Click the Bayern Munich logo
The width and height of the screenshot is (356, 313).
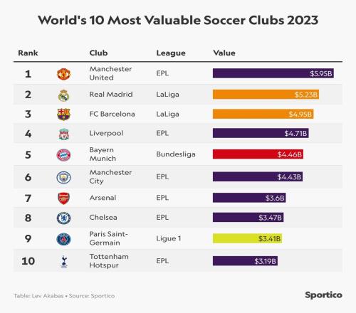click(63, 155)
